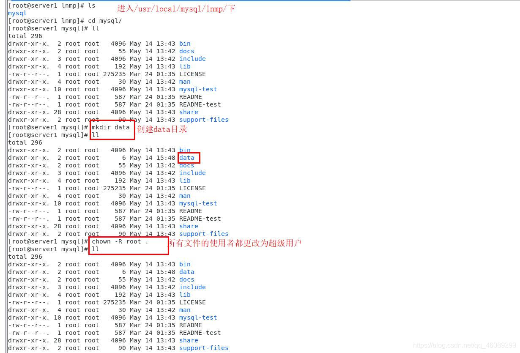This screenshot has height=353, width=520.
Task: Click the "ls" command on the lnmp prompt line
Action: point(92,5)
